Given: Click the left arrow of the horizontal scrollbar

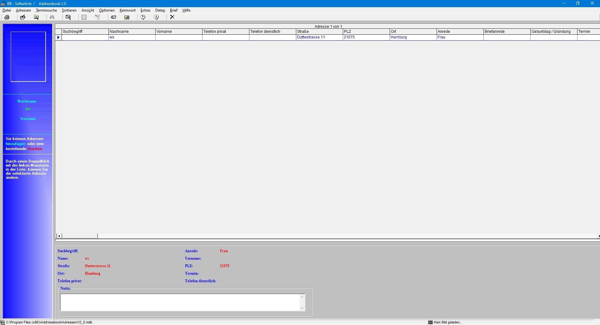Looking at the screenshot, I should tap(59, 236).
